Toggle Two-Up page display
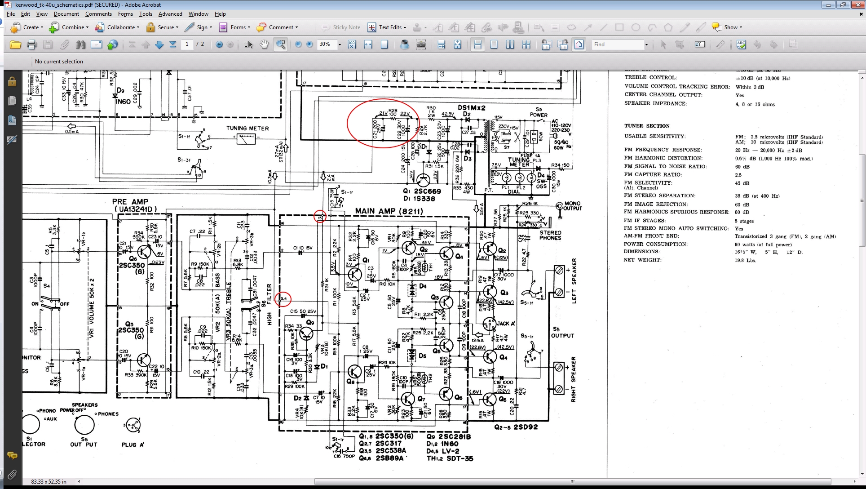 coord(510,44)
